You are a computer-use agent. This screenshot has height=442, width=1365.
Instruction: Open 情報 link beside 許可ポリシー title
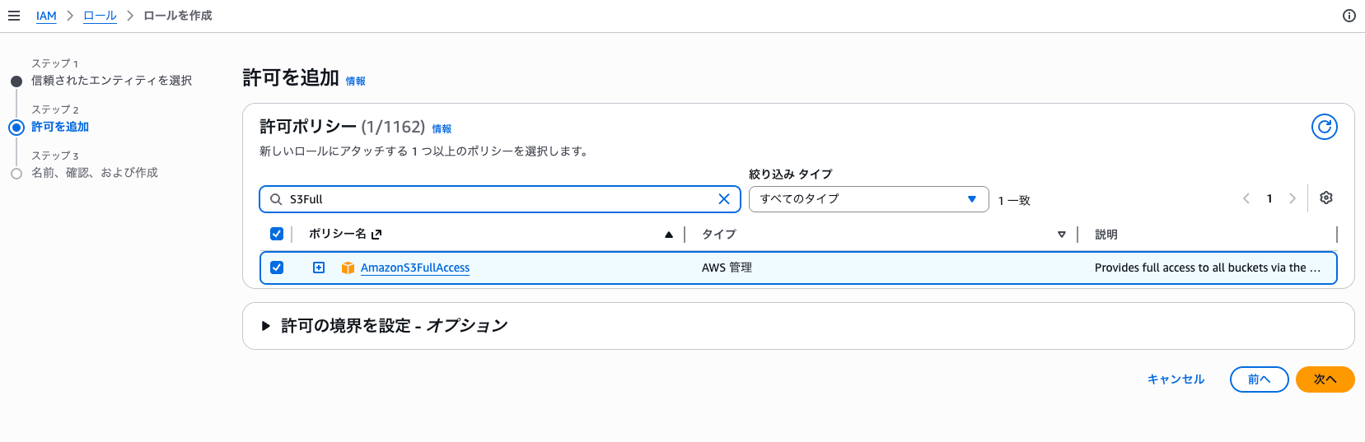point(442,128)
